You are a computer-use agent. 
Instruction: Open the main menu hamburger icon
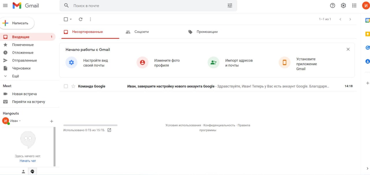coord(5,5)
